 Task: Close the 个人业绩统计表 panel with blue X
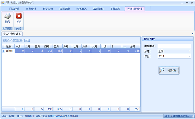point(192,34)
